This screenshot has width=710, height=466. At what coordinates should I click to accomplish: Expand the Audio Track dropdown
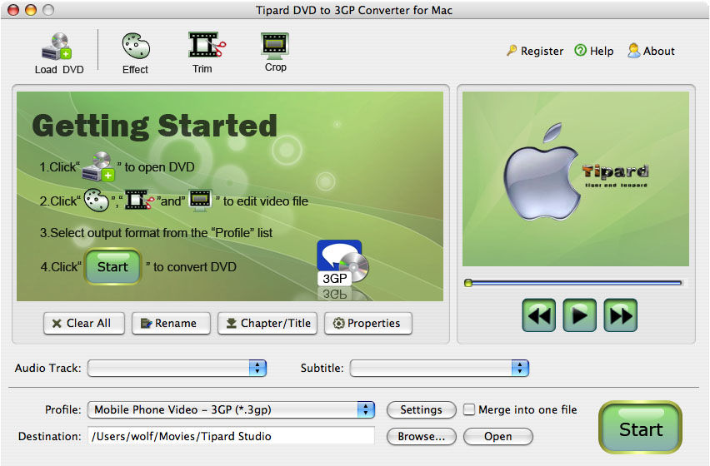click(x=177, y=368)
